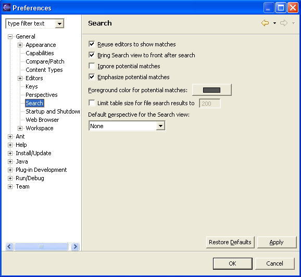This screenshot has height=277, width=301.
Task: Select Appearance tree item label
Action: click(41, 45)
